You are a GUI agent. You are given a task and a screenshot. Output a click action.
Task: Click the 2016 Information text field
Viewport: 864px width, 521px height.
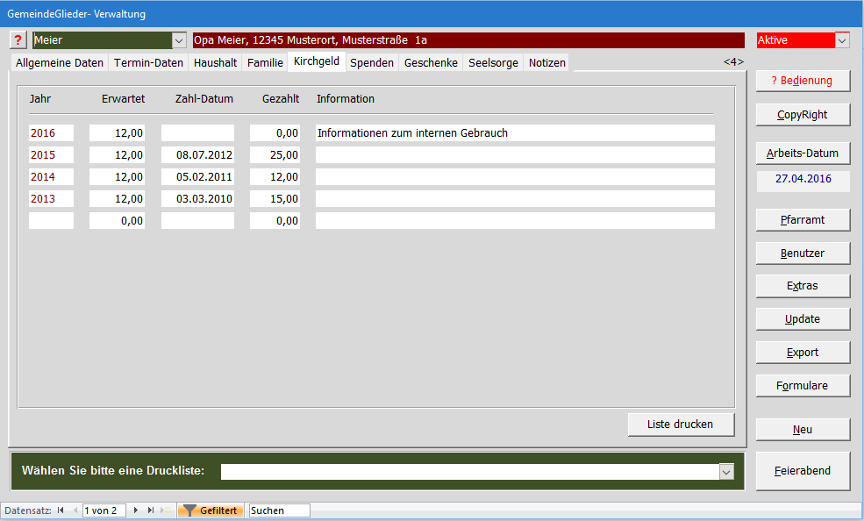click(x=515, y=133)
